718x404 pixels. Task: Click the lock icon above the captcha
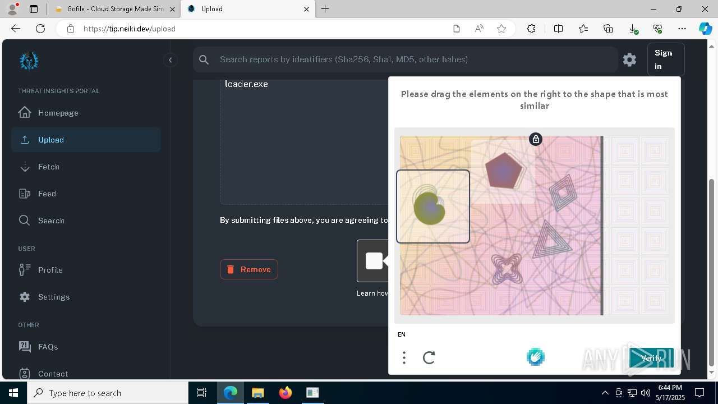point(536,139)
